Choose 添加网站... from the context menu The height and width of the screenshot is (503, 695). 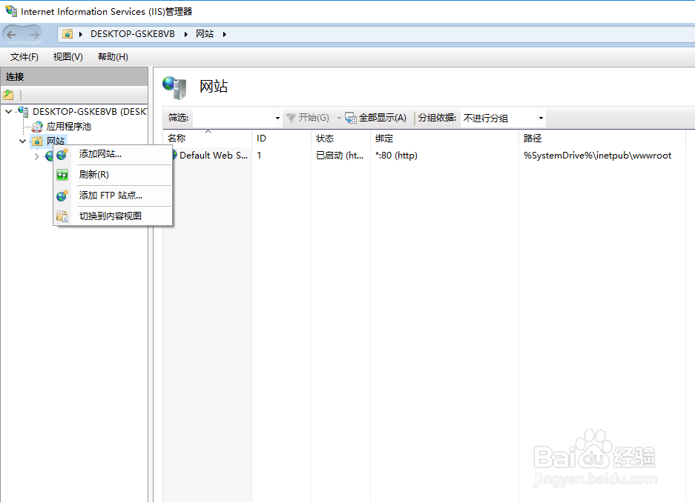pyautogui.click(x=113, y=154)
